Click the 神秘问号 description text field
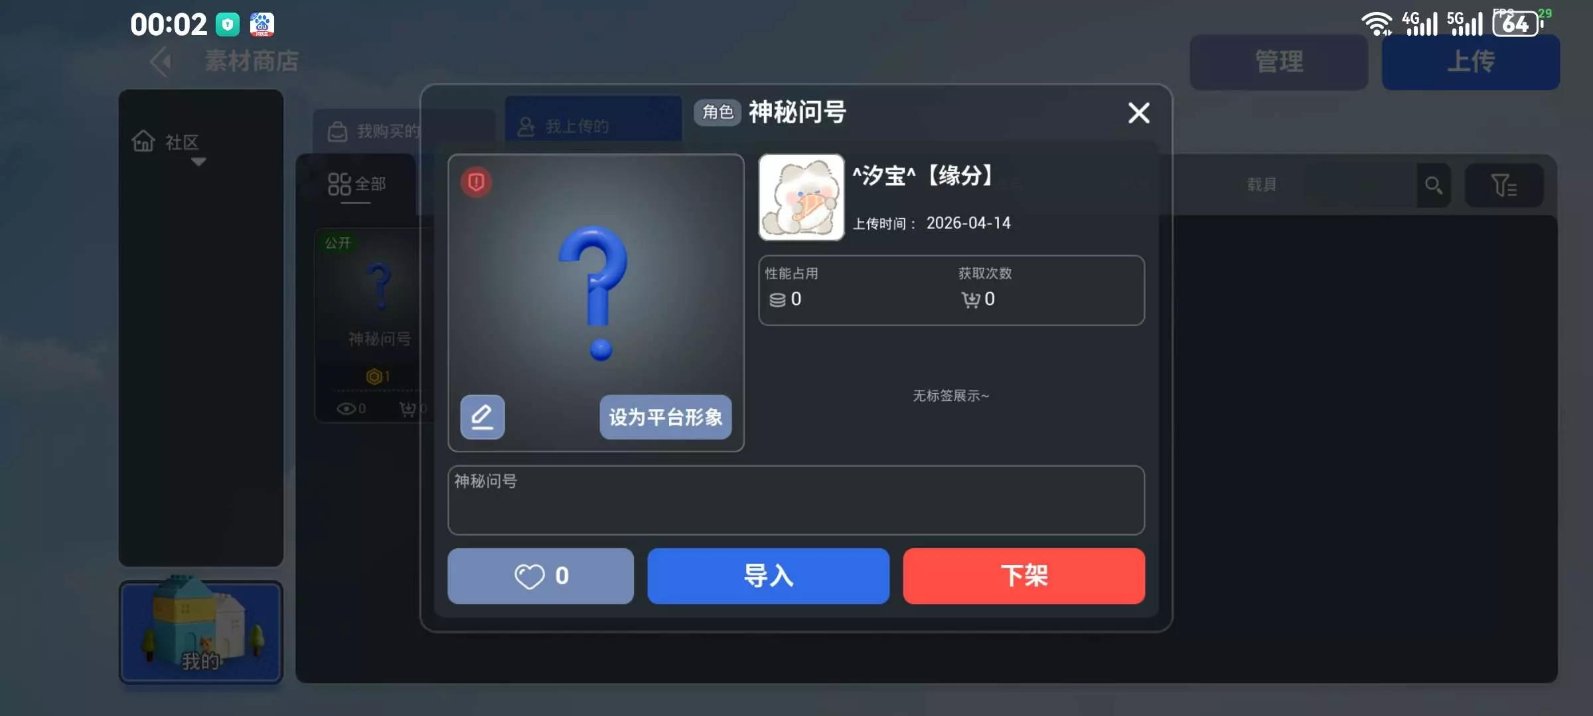 coord(796,500)
